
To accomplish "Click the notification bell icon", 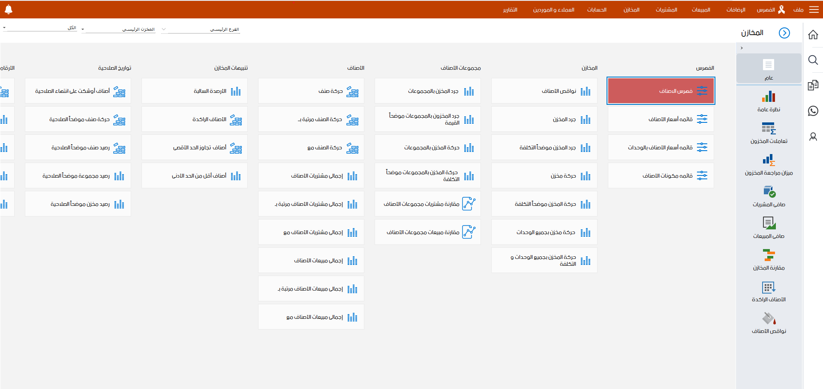I will coord(9,9).
